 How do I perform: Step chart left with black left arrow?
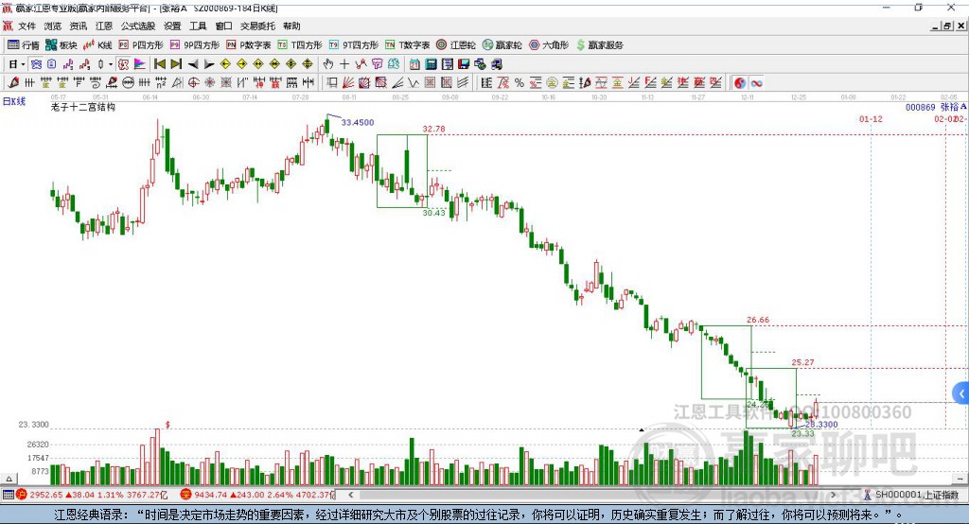(x=193, y=64)
